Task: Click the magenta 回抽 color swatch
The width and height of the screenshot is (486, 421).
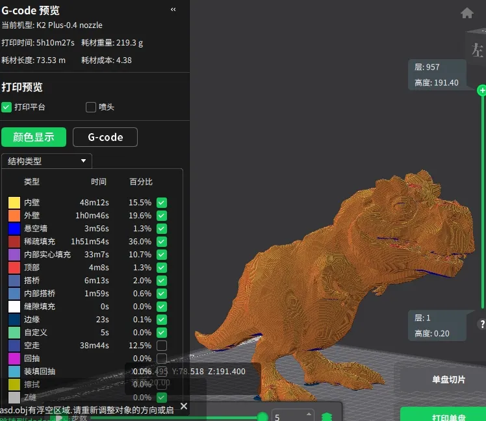Action: tap(14, 359)
